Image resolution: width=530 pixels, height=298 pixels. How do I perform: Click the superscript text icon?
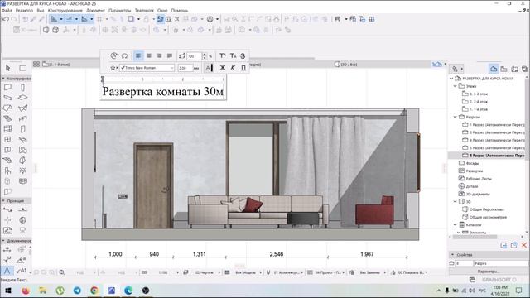pos(223,55)
